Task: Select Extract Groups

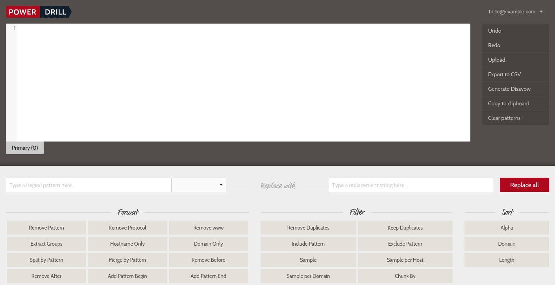Action: coord(46,244)
